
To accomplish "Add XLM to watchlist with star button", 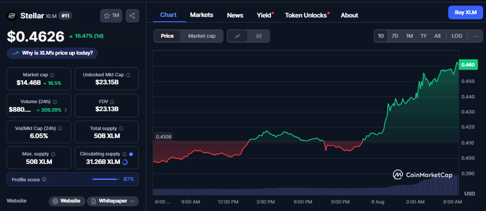I will pos(111,16).
